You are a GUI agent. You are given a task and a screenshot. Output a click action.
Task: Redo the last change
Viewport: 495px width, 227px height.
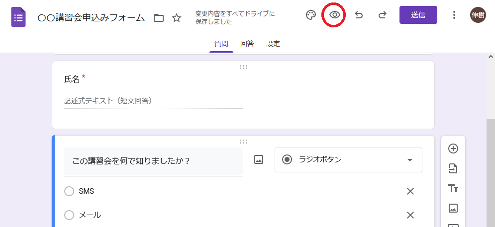pyautogui.click(x=382, y=15)
